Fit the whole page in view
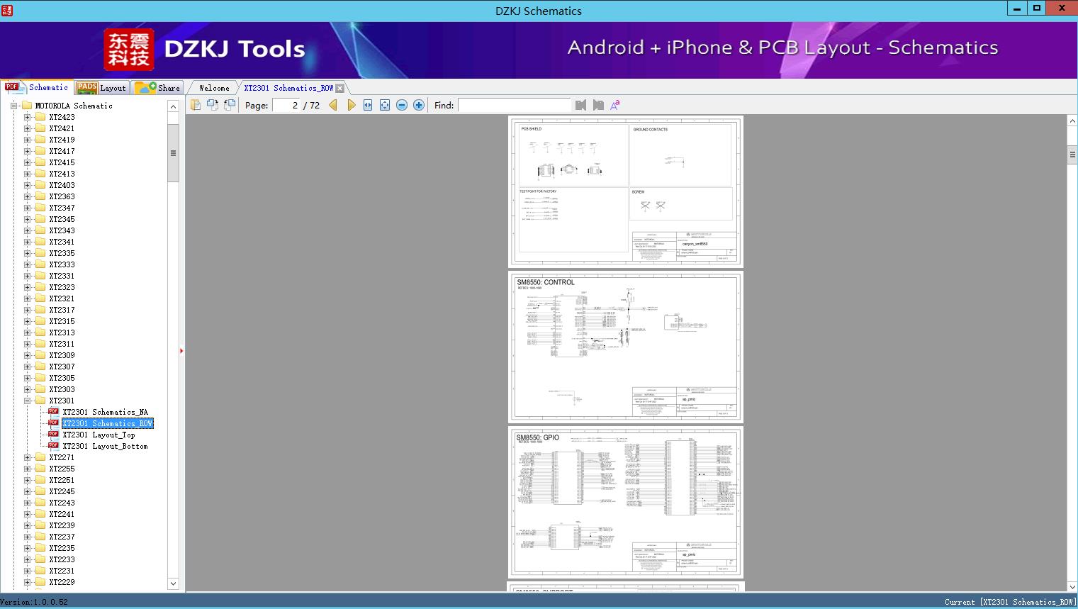1078x609 pixels. [x=385, y=105]
